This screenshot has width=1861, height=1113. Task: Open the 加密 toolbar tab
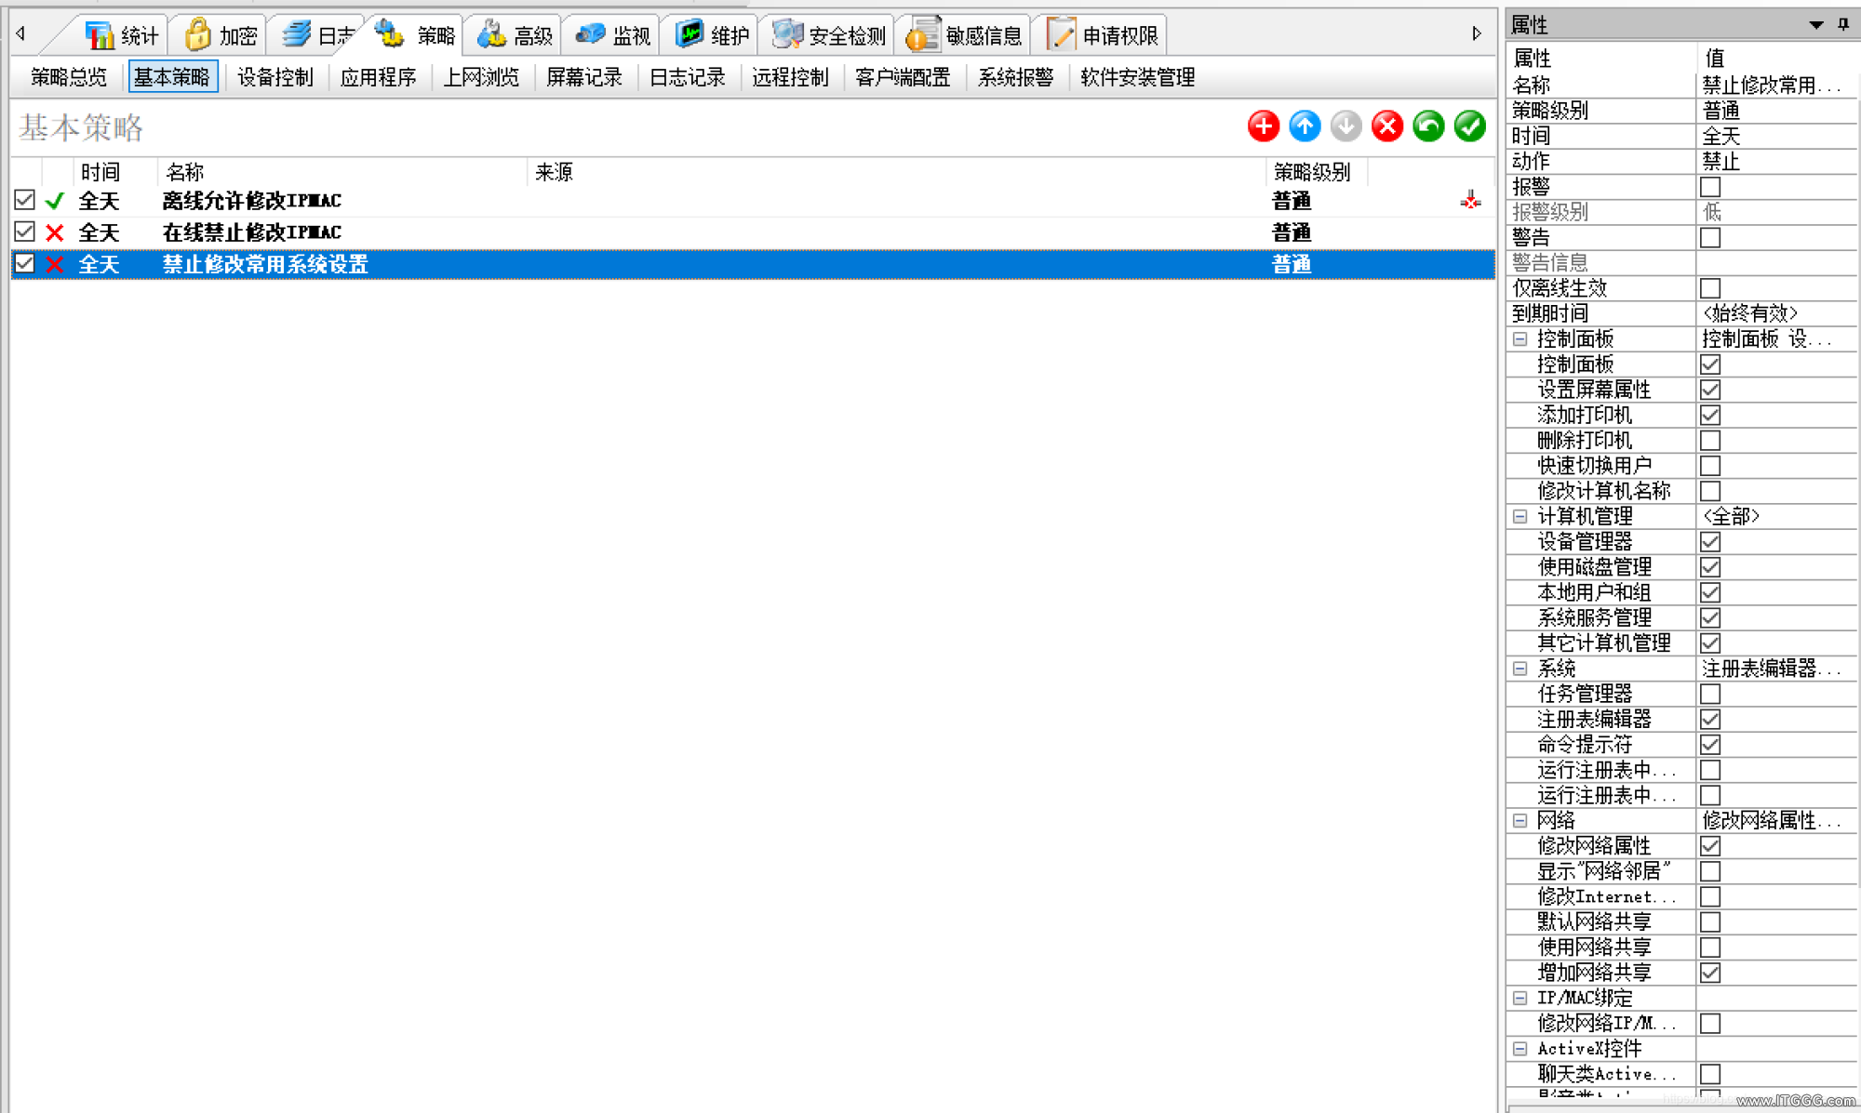point(221,35)
